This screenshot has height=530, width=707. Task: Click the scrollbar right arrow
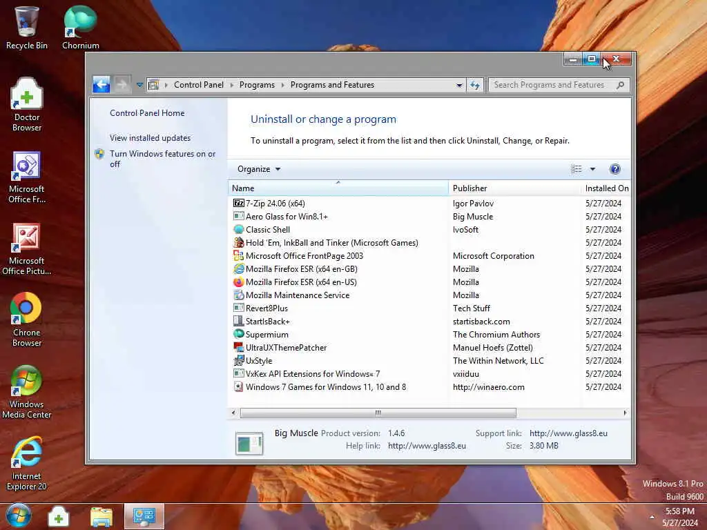[x=625, y=413]
